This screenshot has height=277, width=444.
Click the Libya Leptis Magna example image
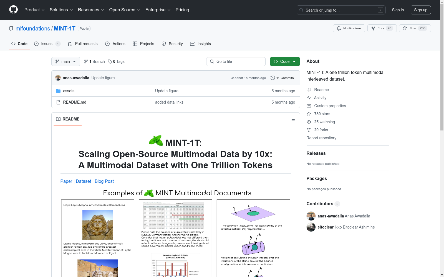98,225
